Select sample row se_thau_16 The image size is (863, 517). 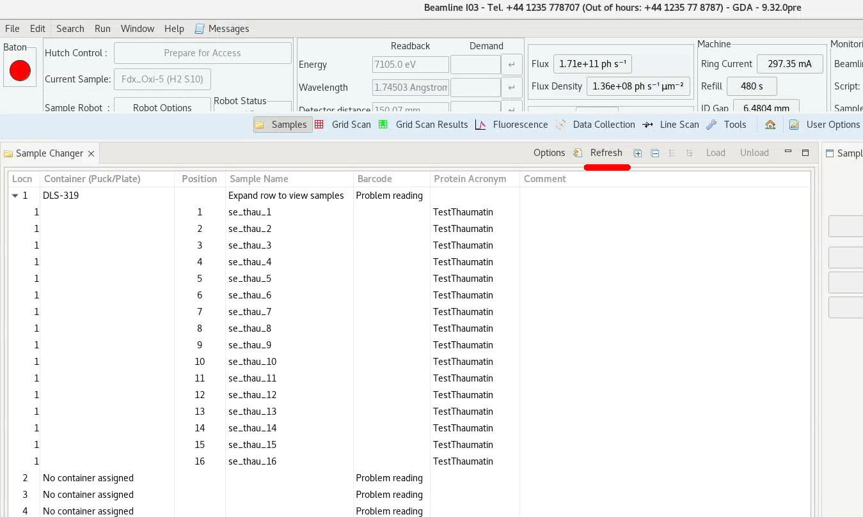coord(409,461)
